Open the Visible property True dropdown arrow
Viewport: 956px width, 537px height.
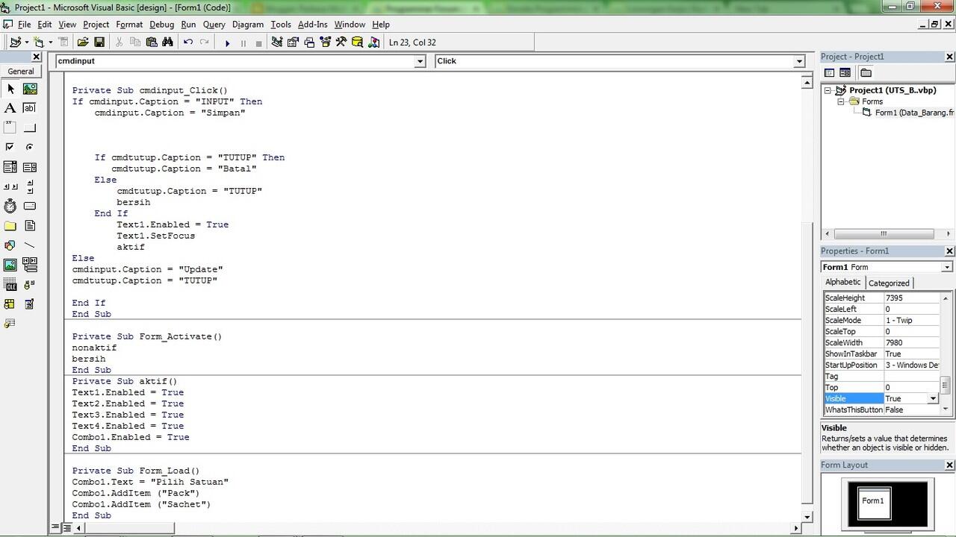[x=932, y=399]
